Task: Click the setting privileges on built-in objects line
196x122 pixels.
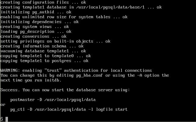Action: tap(55, 41)
